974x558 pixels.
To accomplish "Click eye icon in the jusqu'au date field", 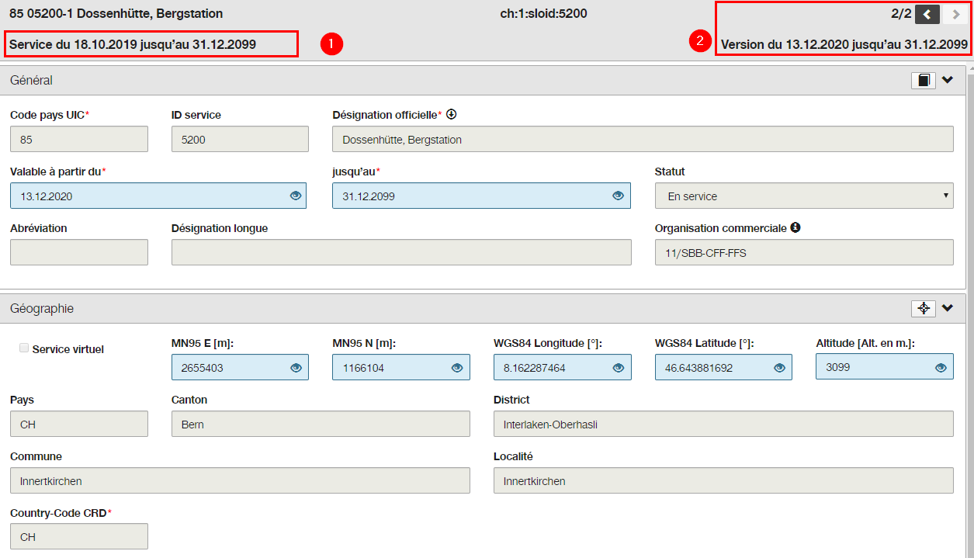I will [x=618, y=196].
